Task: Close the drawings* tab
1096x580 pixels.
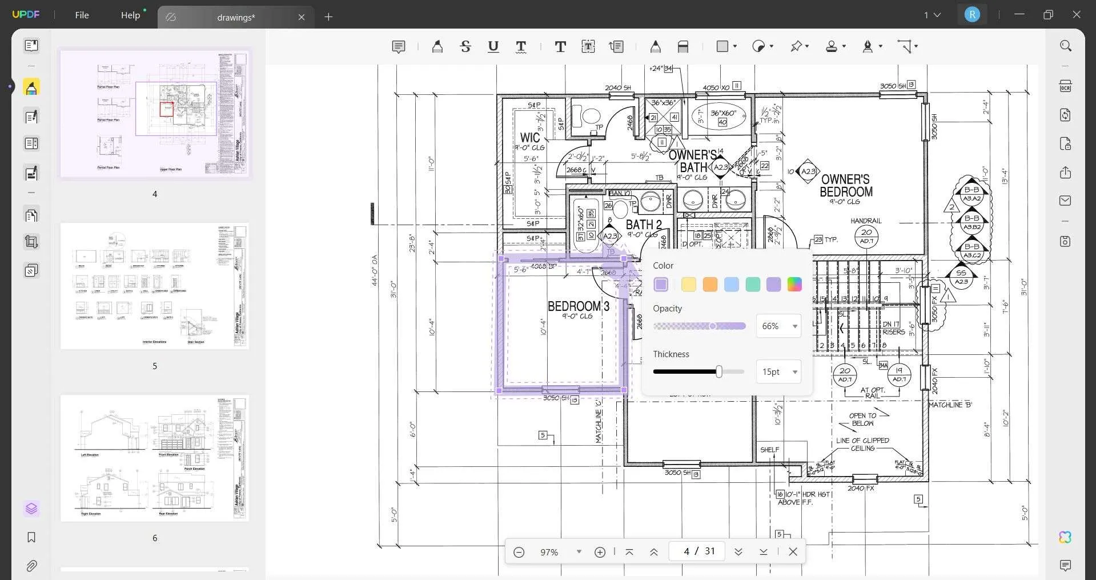Action: coord(302,17)
